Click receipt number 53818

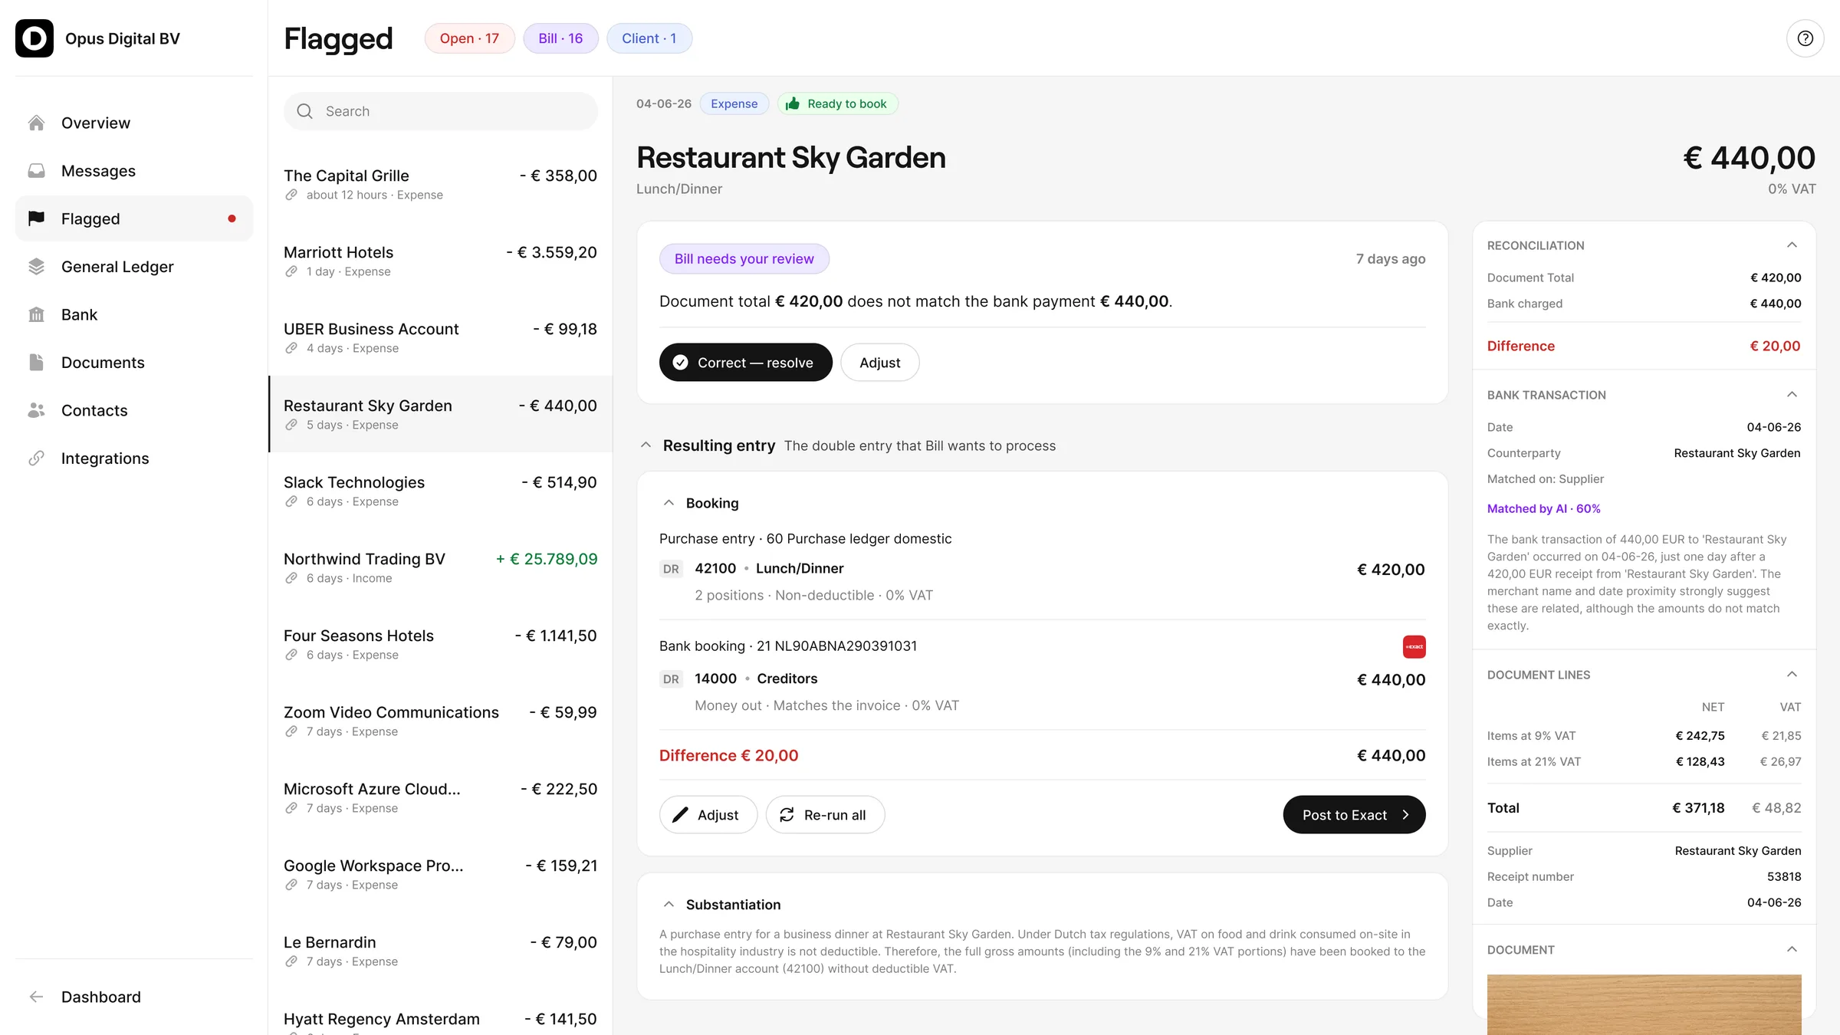[x=1784, y=876]
